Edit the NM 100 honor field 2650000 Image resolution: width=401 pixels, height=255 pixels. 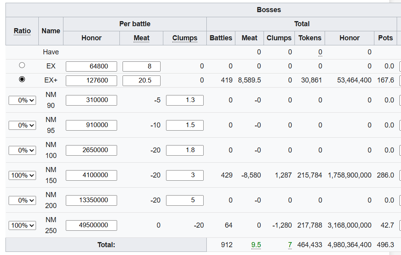point(91,150)
